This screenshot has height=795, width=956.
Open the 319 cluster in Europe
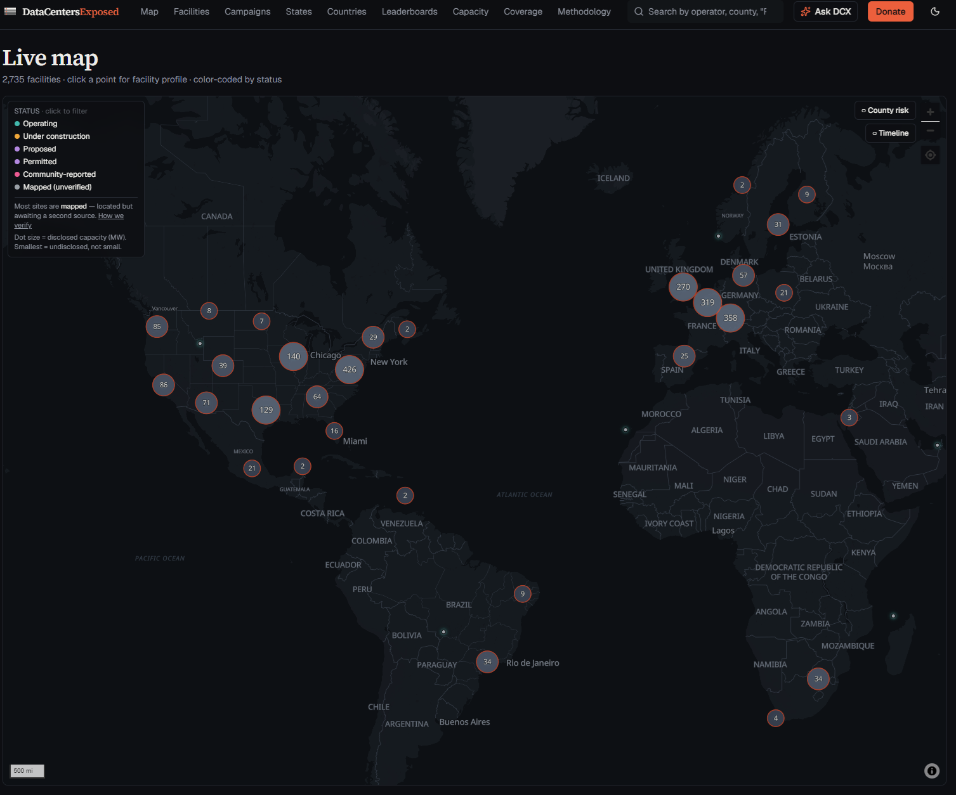click(708, 302)
